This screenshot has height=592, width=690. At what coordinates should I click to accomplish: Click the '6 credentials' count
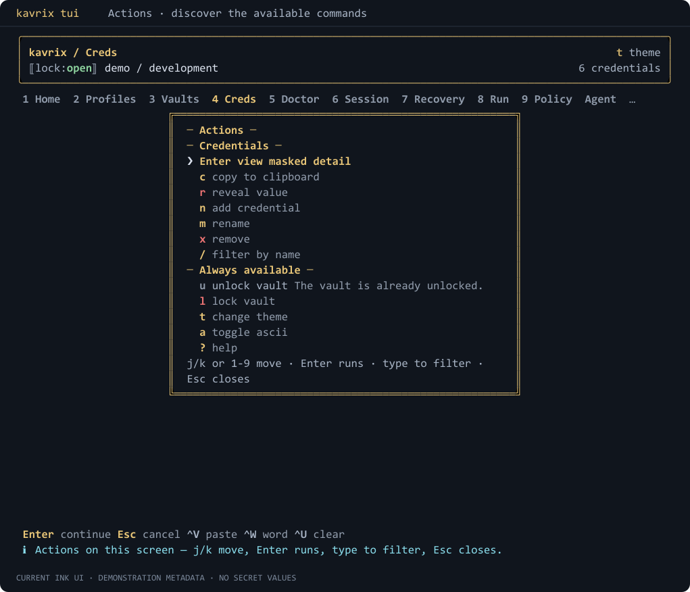(x=619, y=68)
